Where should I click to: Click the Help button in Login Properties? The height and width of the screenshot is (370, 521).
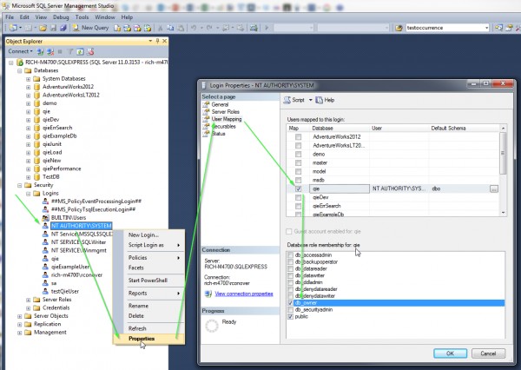pyautogui.click(x=325, y=100)
